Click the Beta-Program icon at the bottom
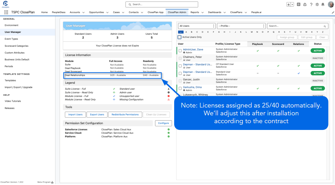Screen dimensions: 335x185 point(52,182)
